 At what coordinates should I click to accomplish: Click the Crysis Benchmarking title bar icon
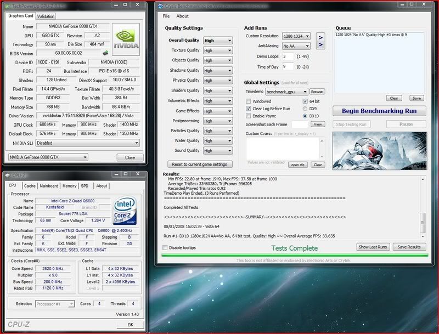click(x=160, y=6)
